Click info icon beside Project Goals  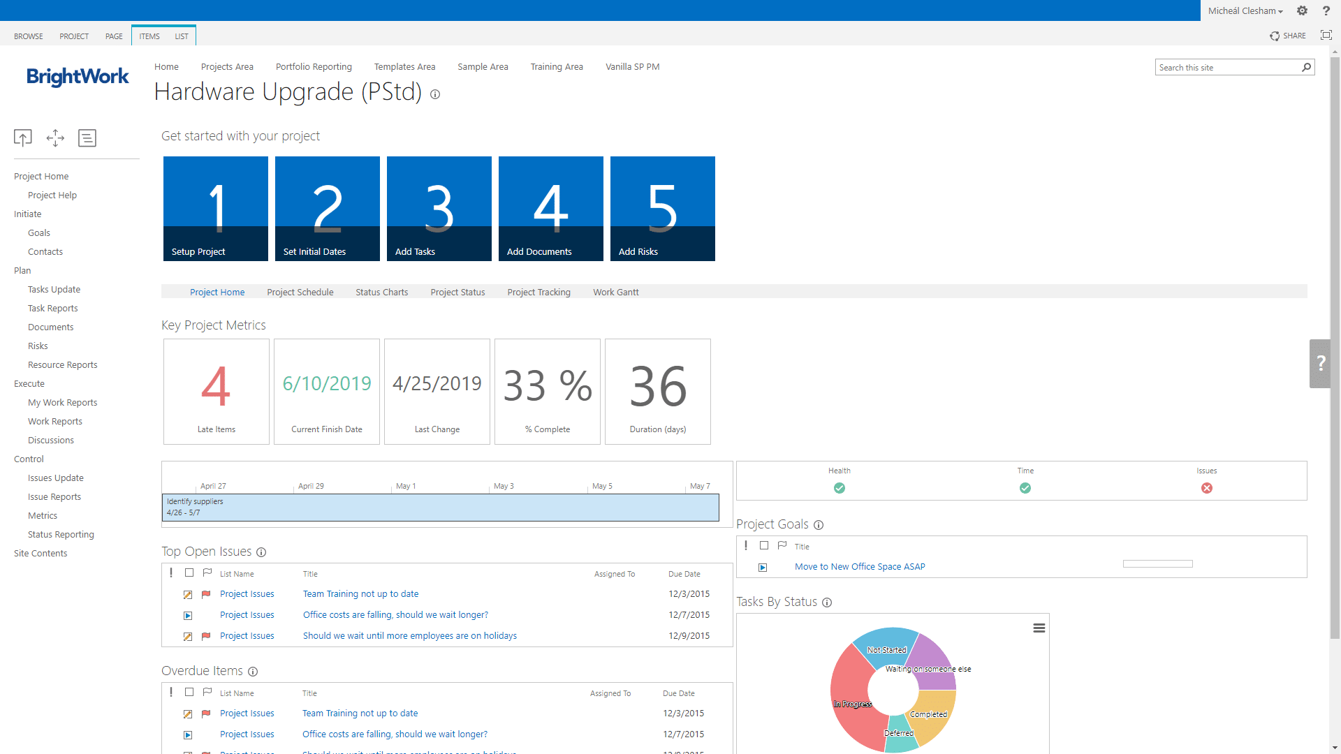(x=819, y=525)
